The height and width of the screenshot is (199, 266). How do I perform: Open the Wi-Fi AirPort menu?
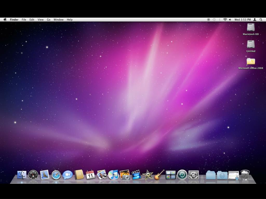(225, 20)
